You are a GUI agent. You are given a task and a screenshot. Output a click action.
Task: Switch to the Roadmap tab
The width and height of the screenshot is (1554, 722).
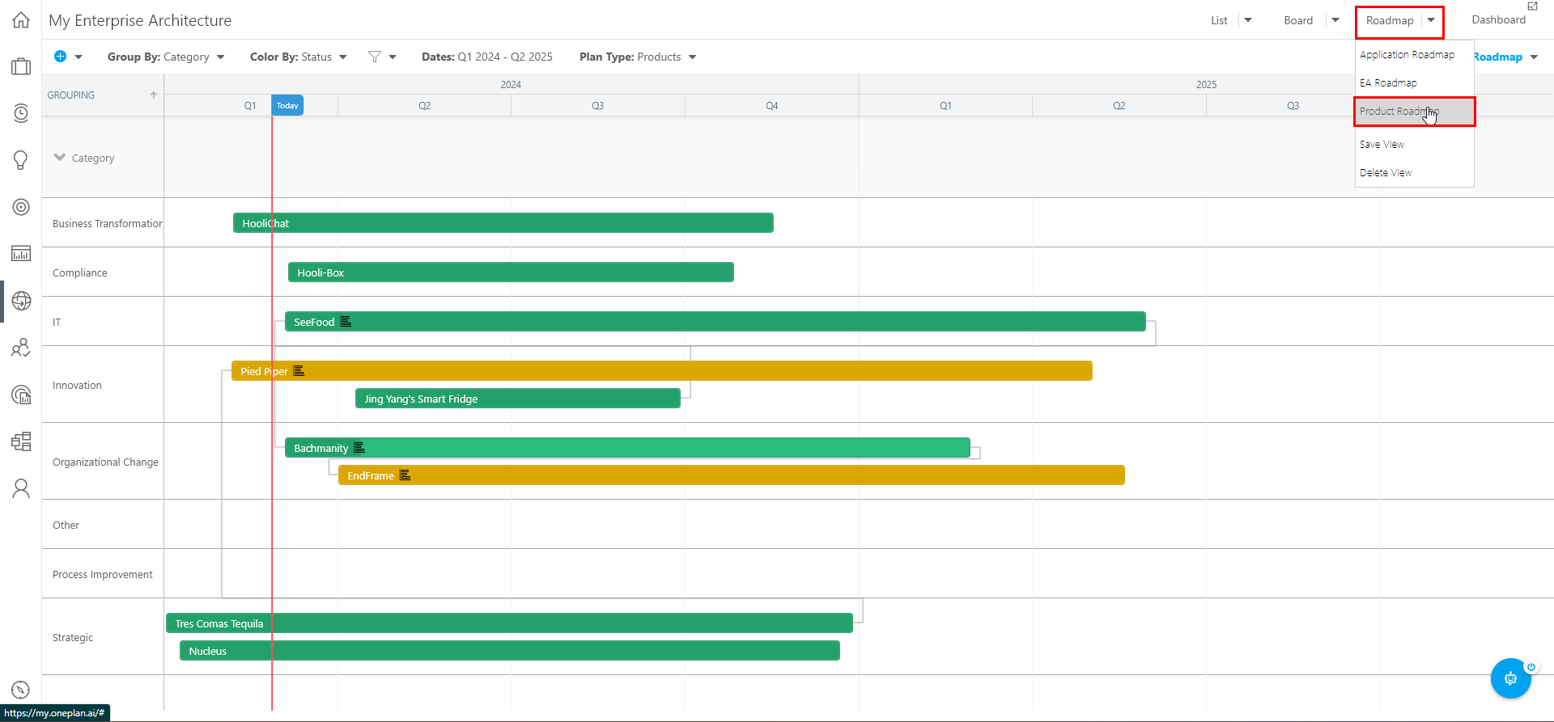[x=1390, y=20]
